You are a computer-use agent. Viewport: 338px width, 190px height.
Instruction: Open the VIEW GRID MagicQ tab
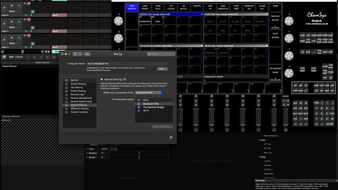tap(236, 7)
